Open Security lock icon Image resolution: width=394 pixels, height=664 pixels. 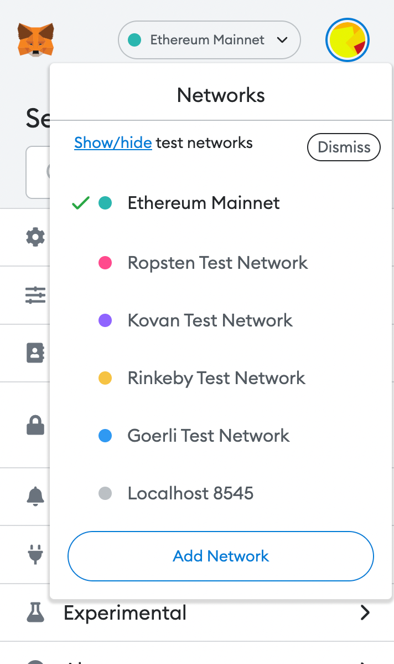tap(35, 425)
